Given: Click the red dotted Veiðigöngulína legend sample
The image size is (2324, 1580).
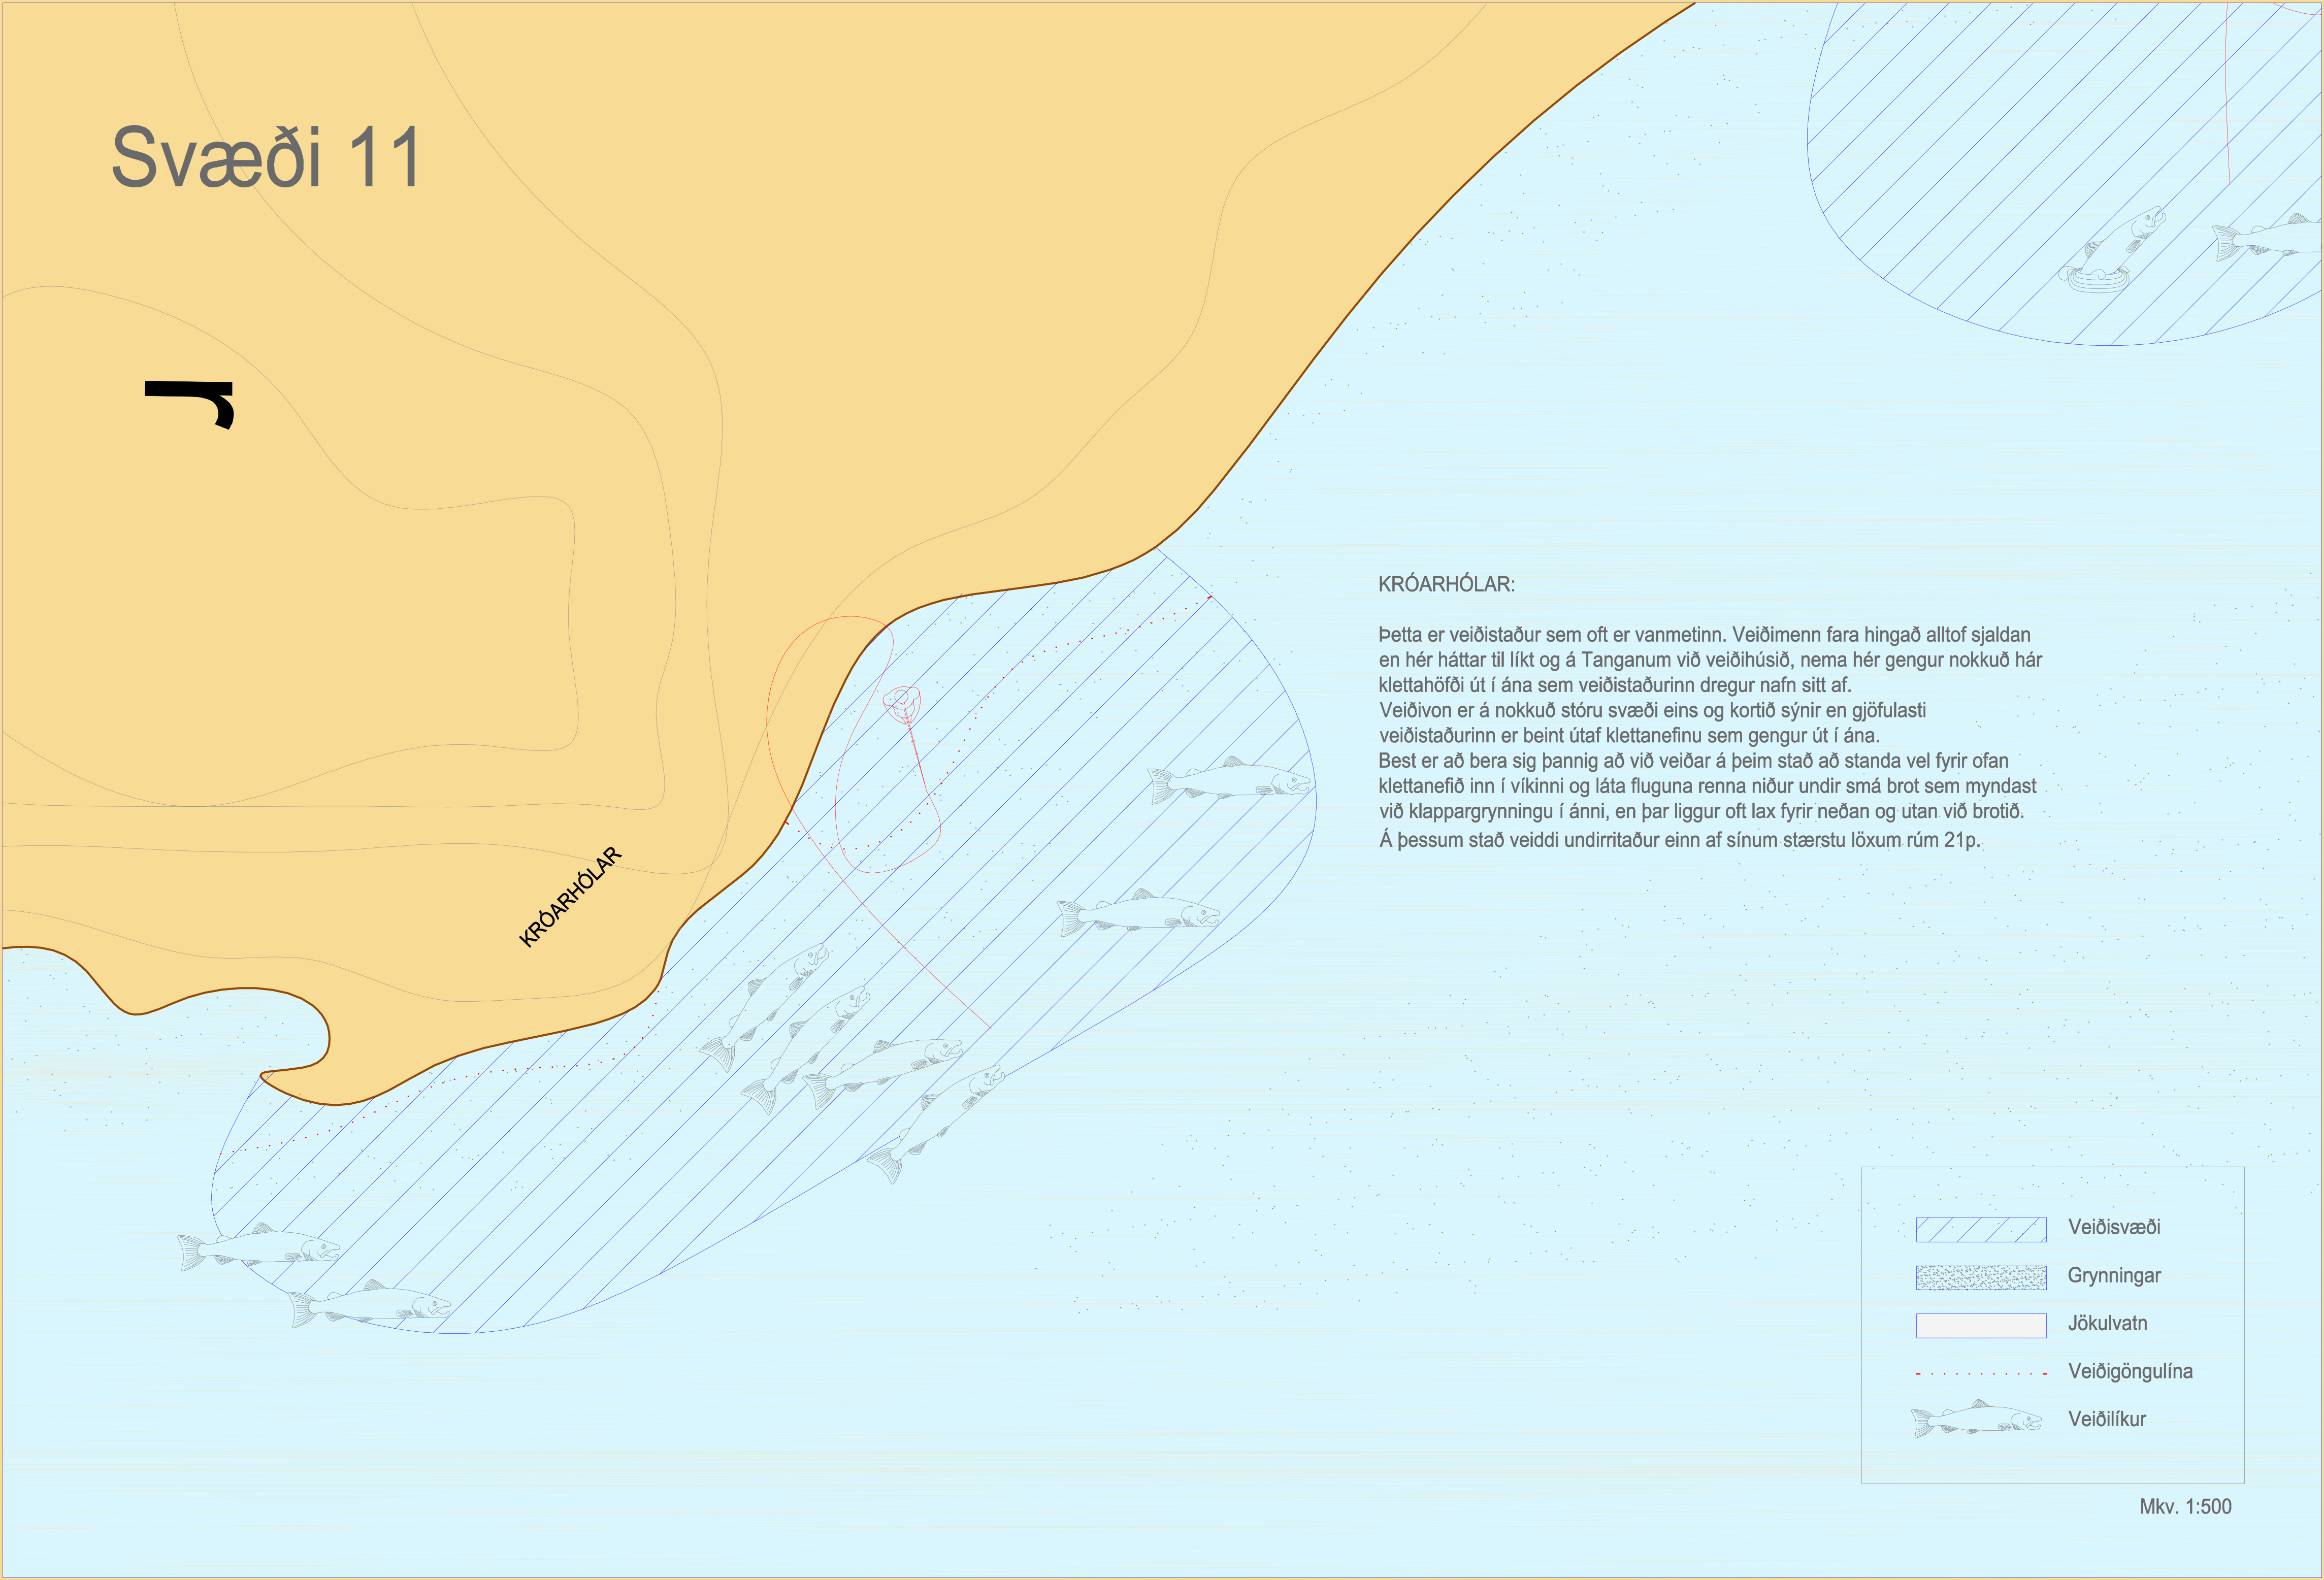Looking at the screenshot, I should point(1980,1374).
